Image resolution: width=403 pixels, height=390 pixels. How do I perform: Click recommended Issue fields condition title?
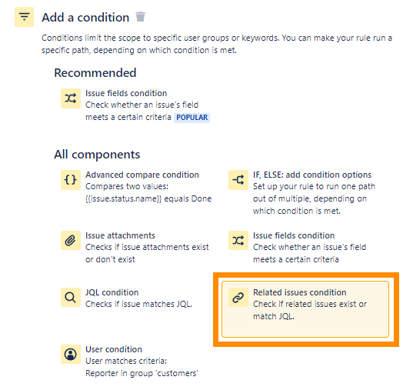pos(126,93)
